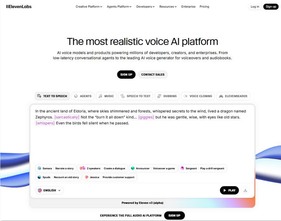The height and width of the screenshot is (221, 281).
Task: Open the Developers menu
Action: click(x=145, y=6)
